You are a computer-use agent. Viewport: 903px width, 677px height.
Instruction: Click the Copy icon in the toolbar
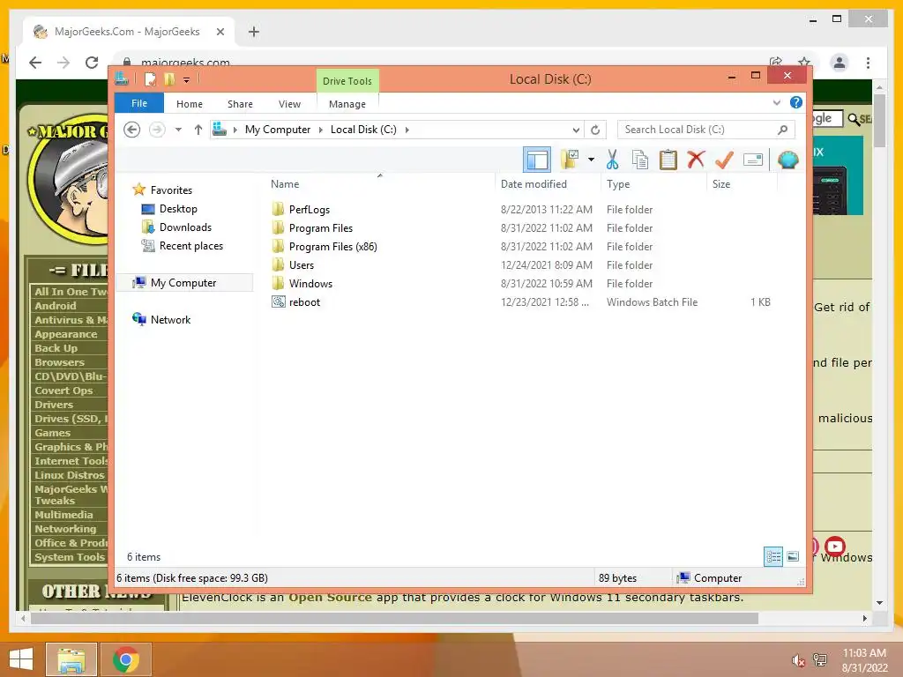(x=640, y=160)
